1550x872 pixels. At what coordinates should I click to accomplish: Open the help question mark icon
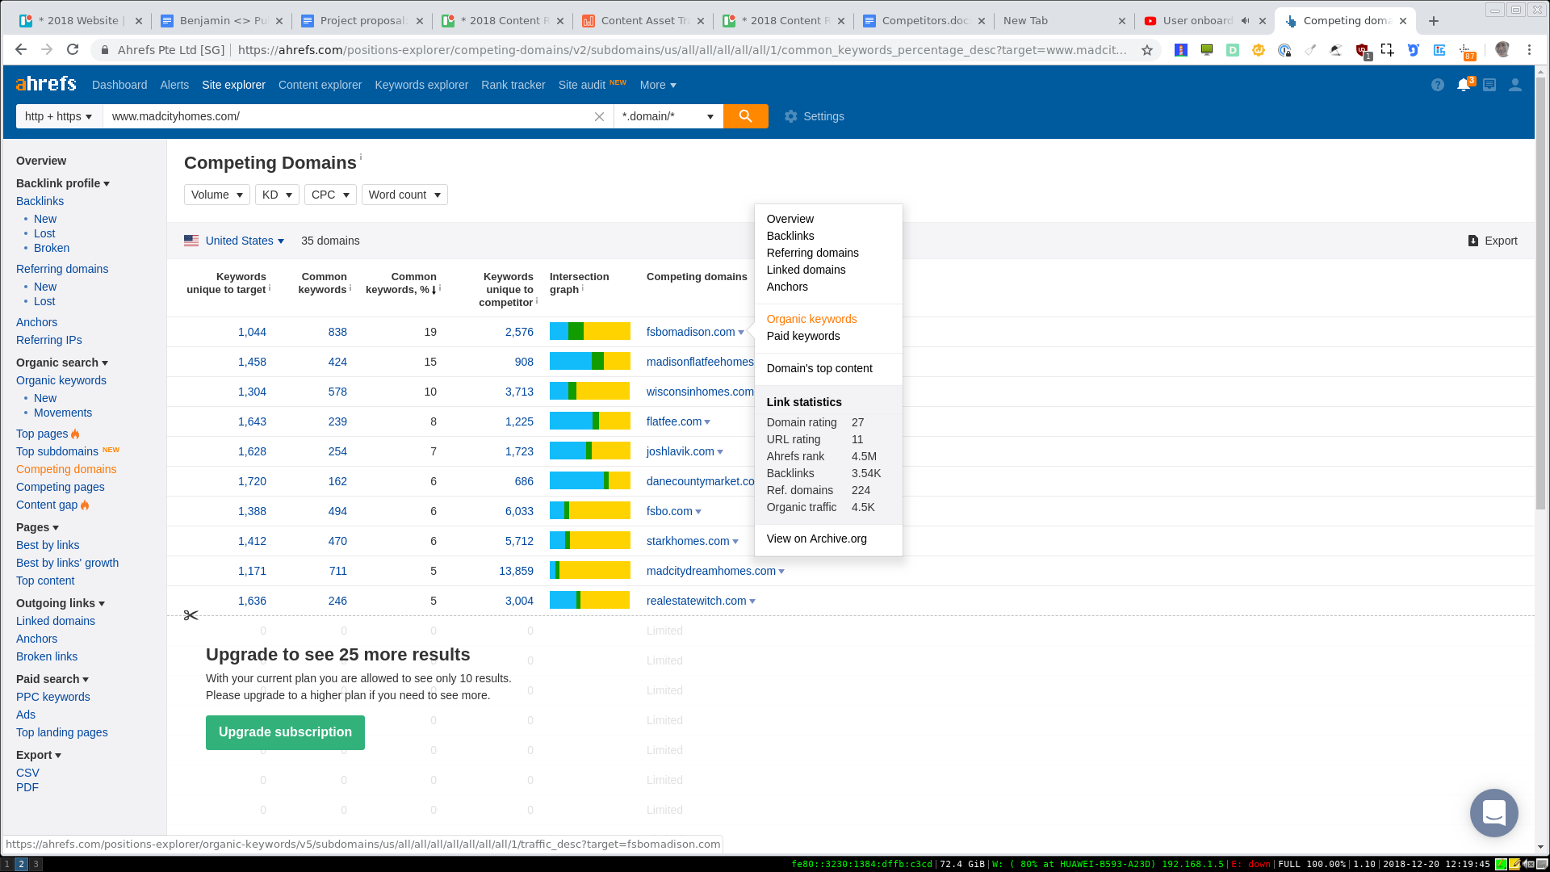coord(1438,85)
